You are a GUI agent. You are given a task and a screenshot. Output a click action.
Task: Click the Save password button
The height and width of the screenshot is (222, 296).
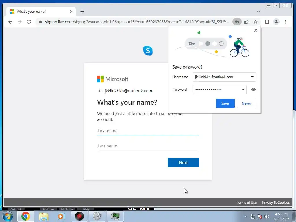click(225, 103)
